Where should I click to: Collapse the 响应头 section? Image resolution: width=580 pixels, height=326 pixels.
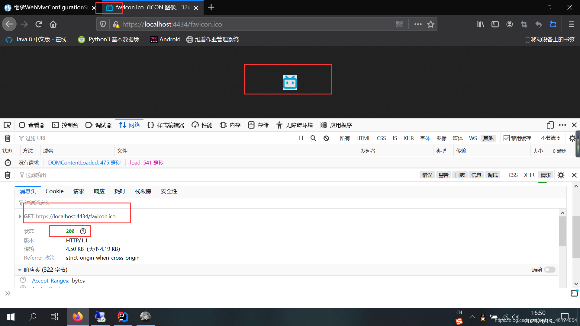point(20,270)
